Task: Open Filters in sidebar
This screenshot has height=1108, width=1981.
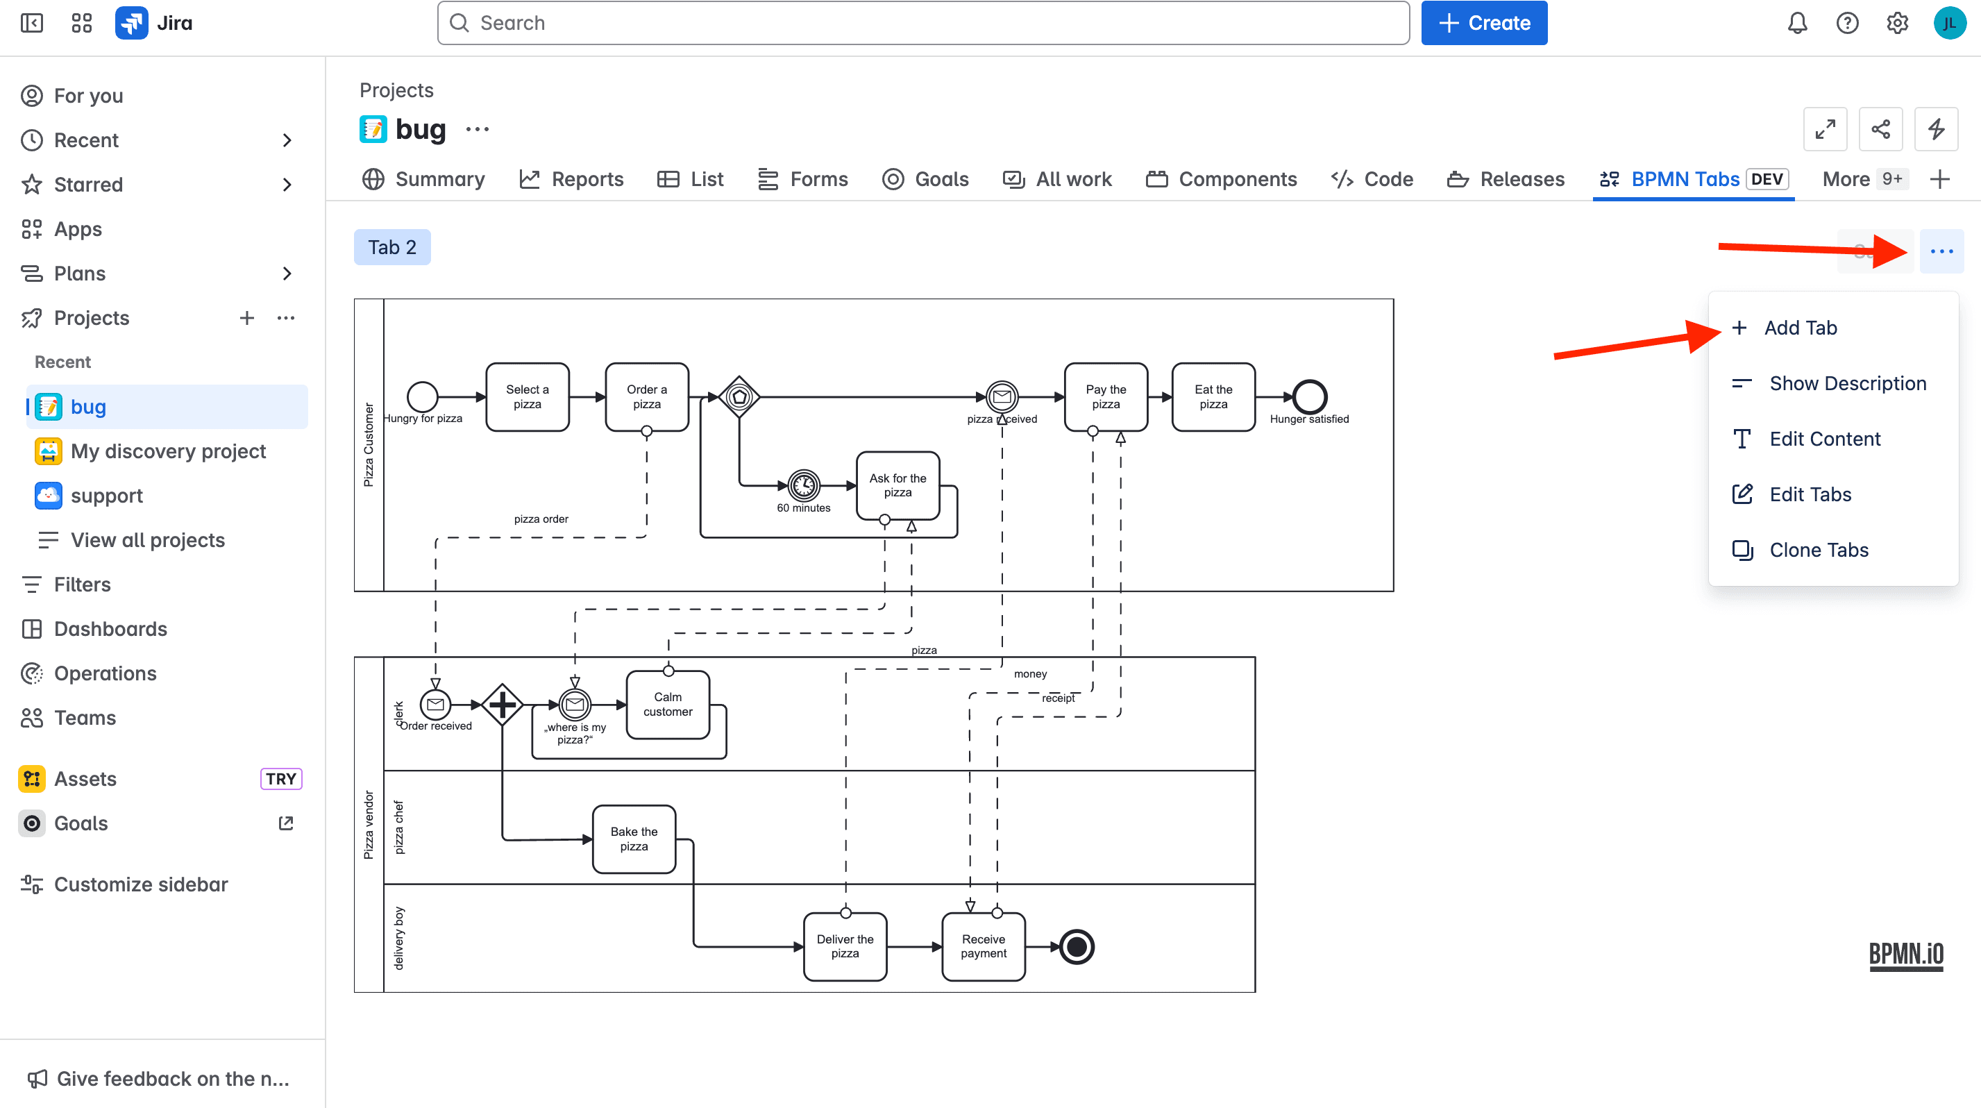Action: (162, 585)
